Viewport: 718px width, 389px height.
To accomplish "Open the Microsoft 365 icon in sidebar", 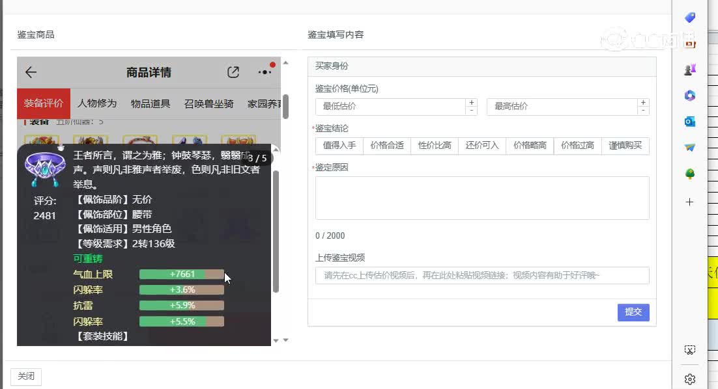I will (x=689, y=96).
